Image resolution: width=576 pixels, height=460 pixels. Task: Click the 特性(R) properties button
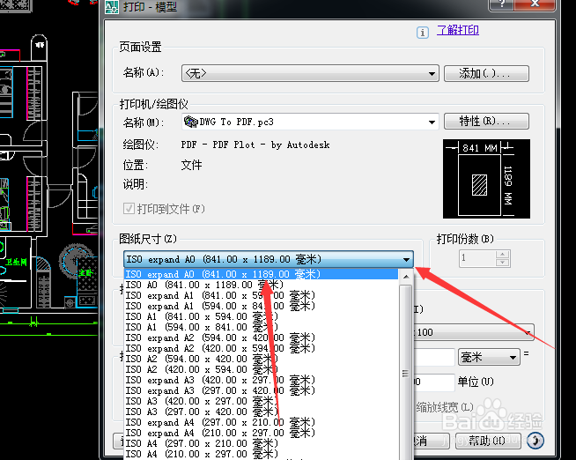(486, 121)
